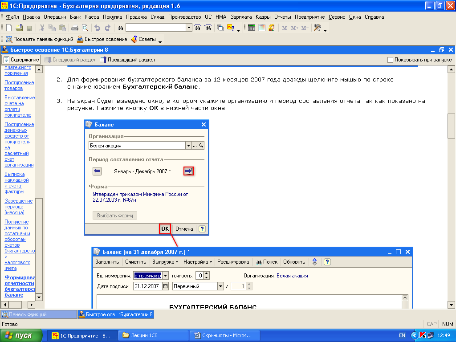The image size is (456, 342).
Task: Click the Copy toolbar icon
Action: pyautogui.click(x=52, y=28)
